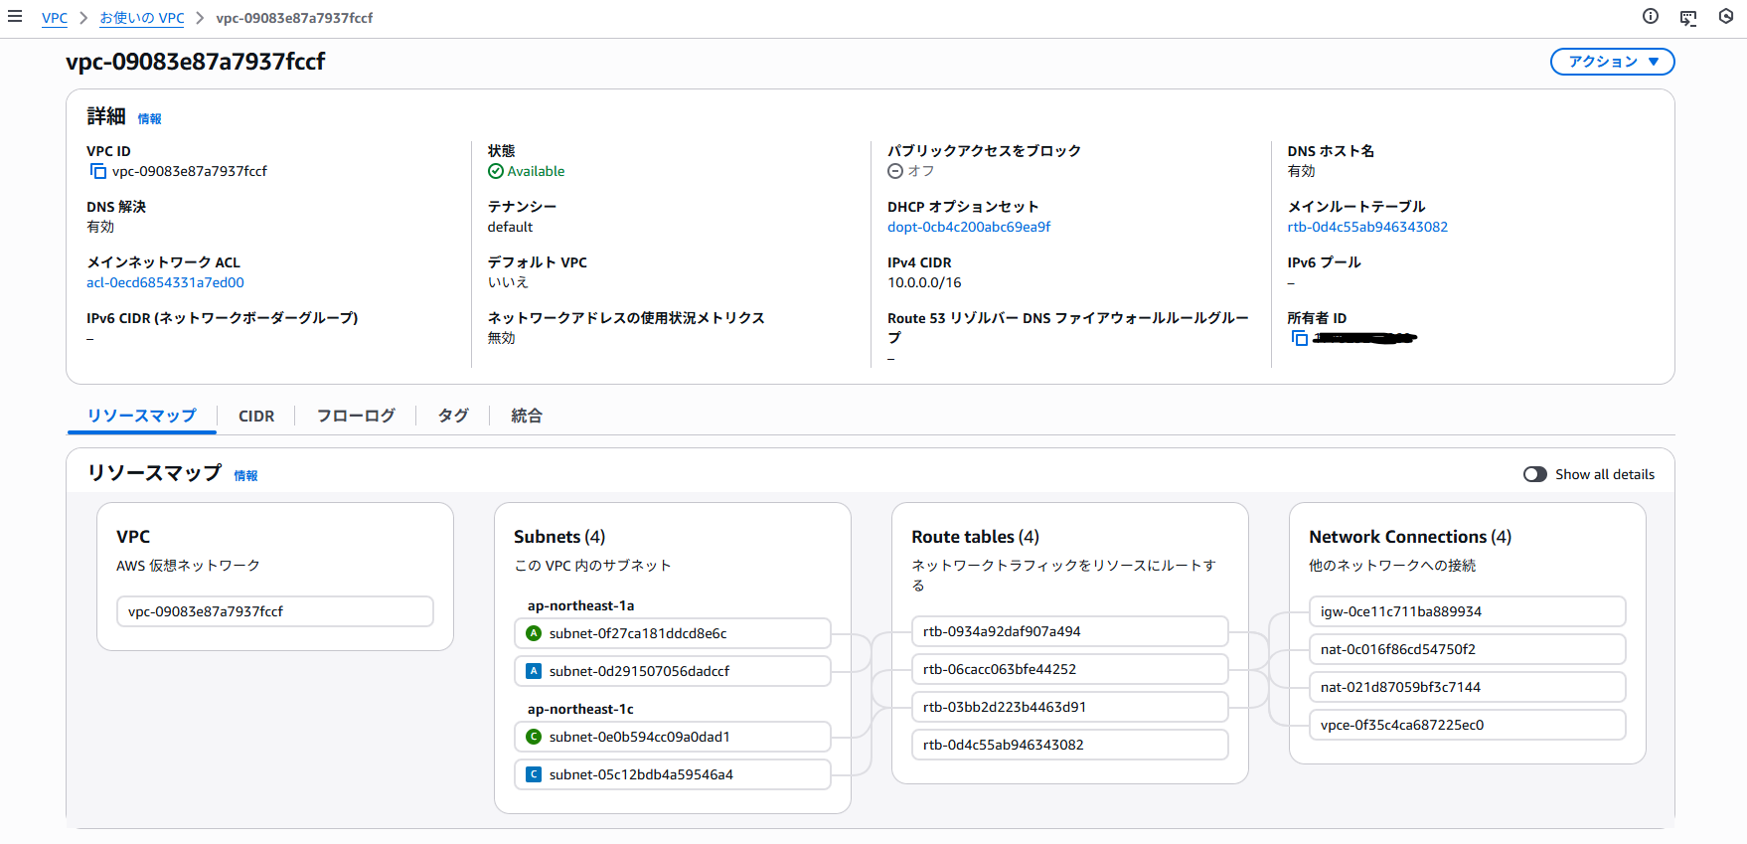Open the CloudShell screen icon in header
Screen dimensions: 1747x844
pyautogui.click(x=1688, y=17)
